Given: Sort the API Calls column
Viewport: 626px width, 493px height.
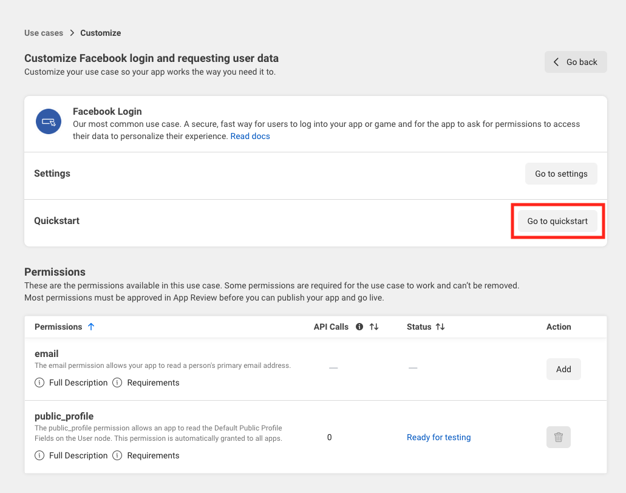Looking at the screenshot, I should (374, 327).
